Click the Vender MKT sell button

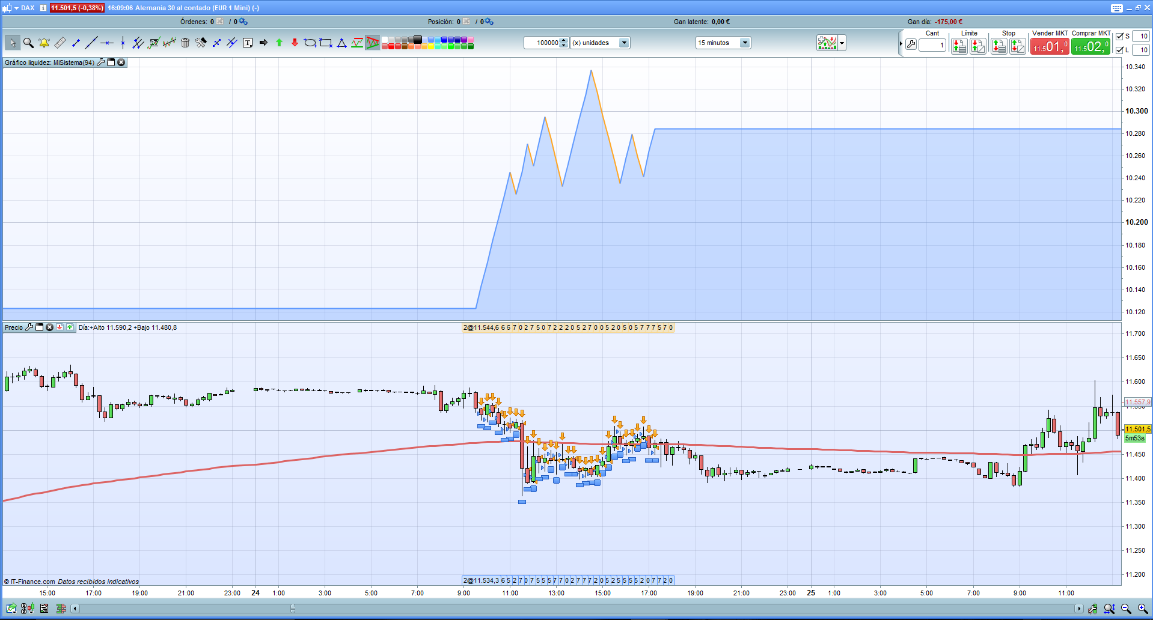pos(1050,46)
